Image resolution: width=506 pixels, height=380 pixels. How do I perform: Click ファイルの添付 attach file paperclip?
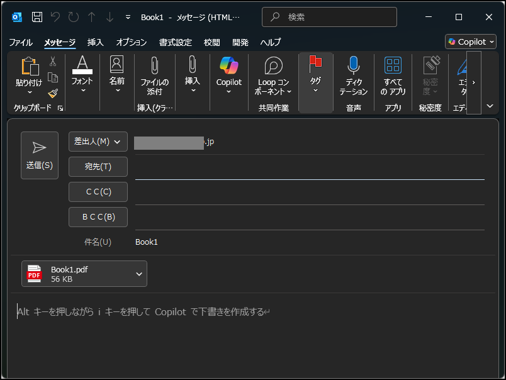(155, 75)
